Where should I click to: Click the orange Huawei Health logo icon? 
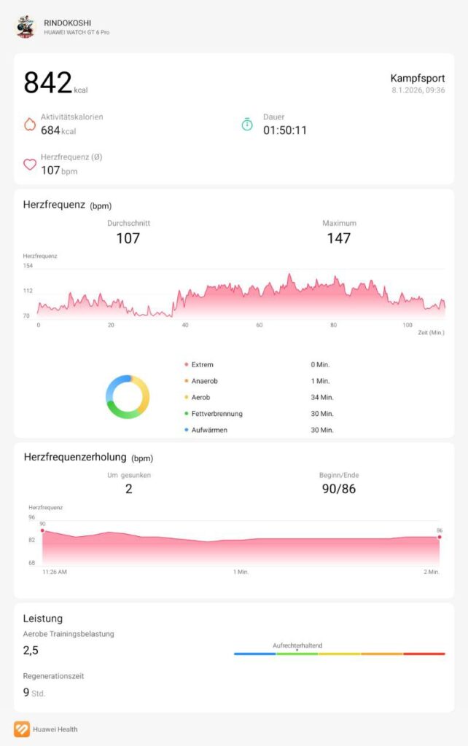pos(21,729)
